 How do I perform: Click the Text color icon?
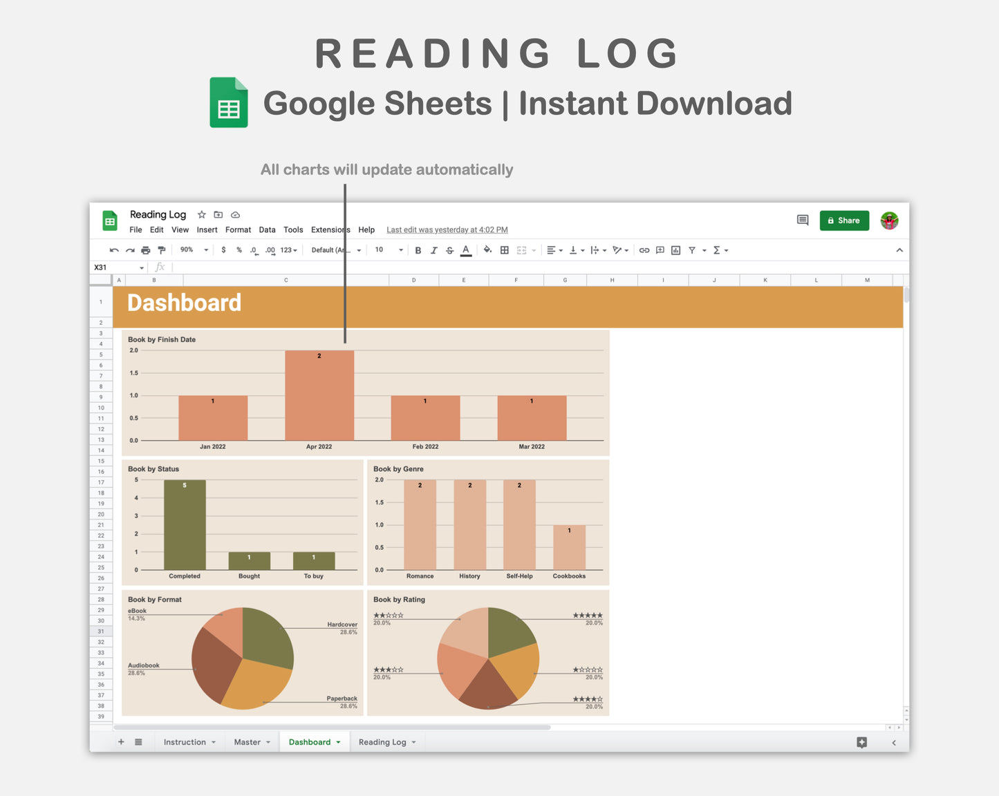[x=466, y=249]
